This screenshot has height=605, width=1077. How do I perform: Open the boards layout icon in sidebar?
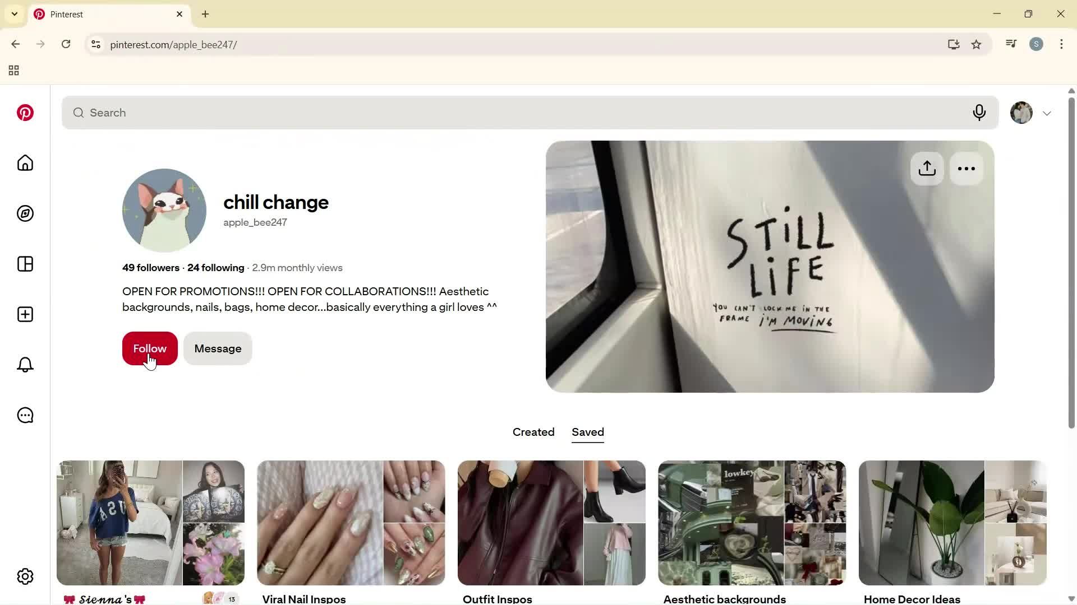(25, 264)
